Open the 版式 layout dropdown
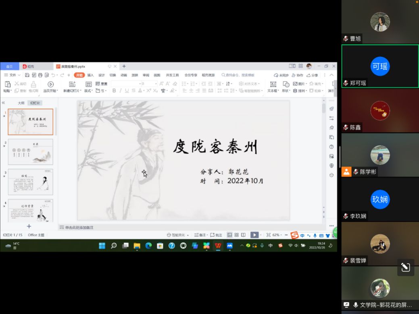 (x=88, y=91)
